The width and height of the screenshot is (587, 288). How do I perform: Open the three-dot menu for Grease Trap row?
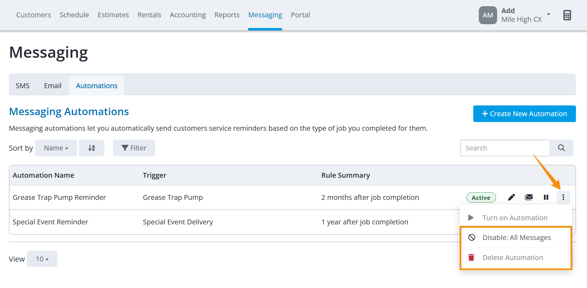point(563,197)
